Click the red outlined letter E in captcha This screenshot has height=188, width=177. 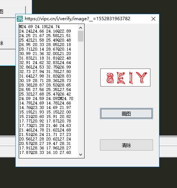coord(121,78)
